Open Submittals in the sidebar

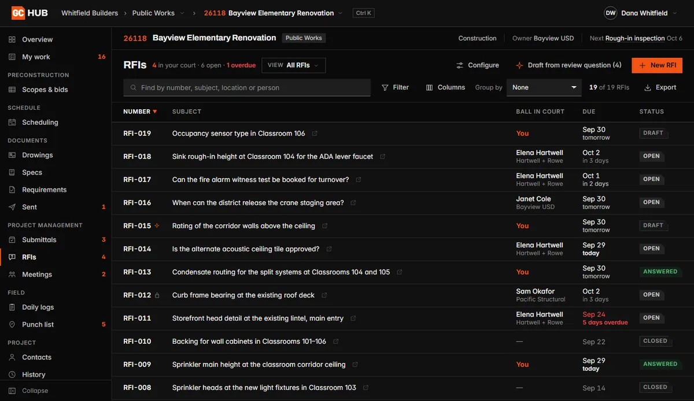(56, 240)
